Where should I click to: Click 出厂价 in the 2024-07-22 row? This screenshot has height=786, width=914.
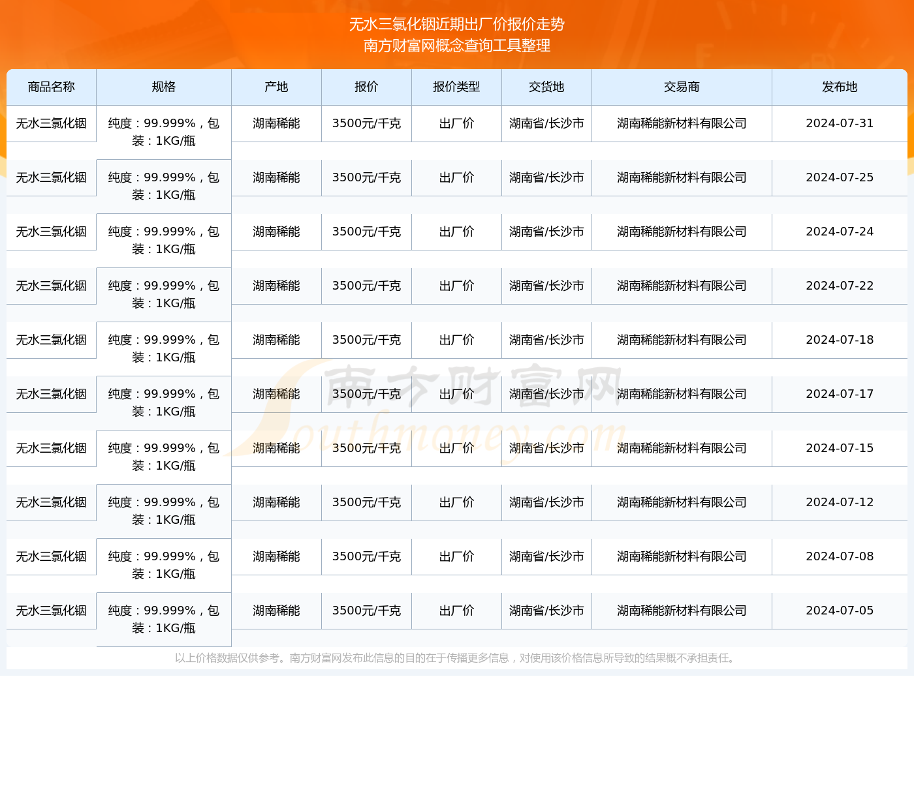coord(457,286)
